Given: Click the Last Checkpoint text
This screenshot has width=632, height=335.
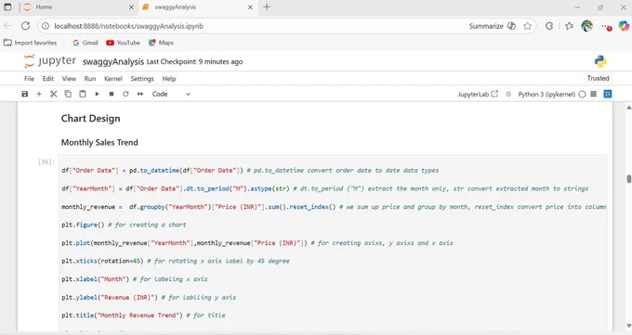Looking at the screenshot, I should [194, 61].
